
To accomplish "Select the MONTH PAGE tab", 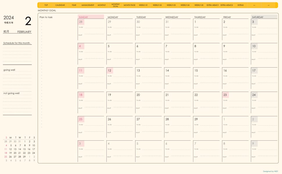I will [129, 5].
